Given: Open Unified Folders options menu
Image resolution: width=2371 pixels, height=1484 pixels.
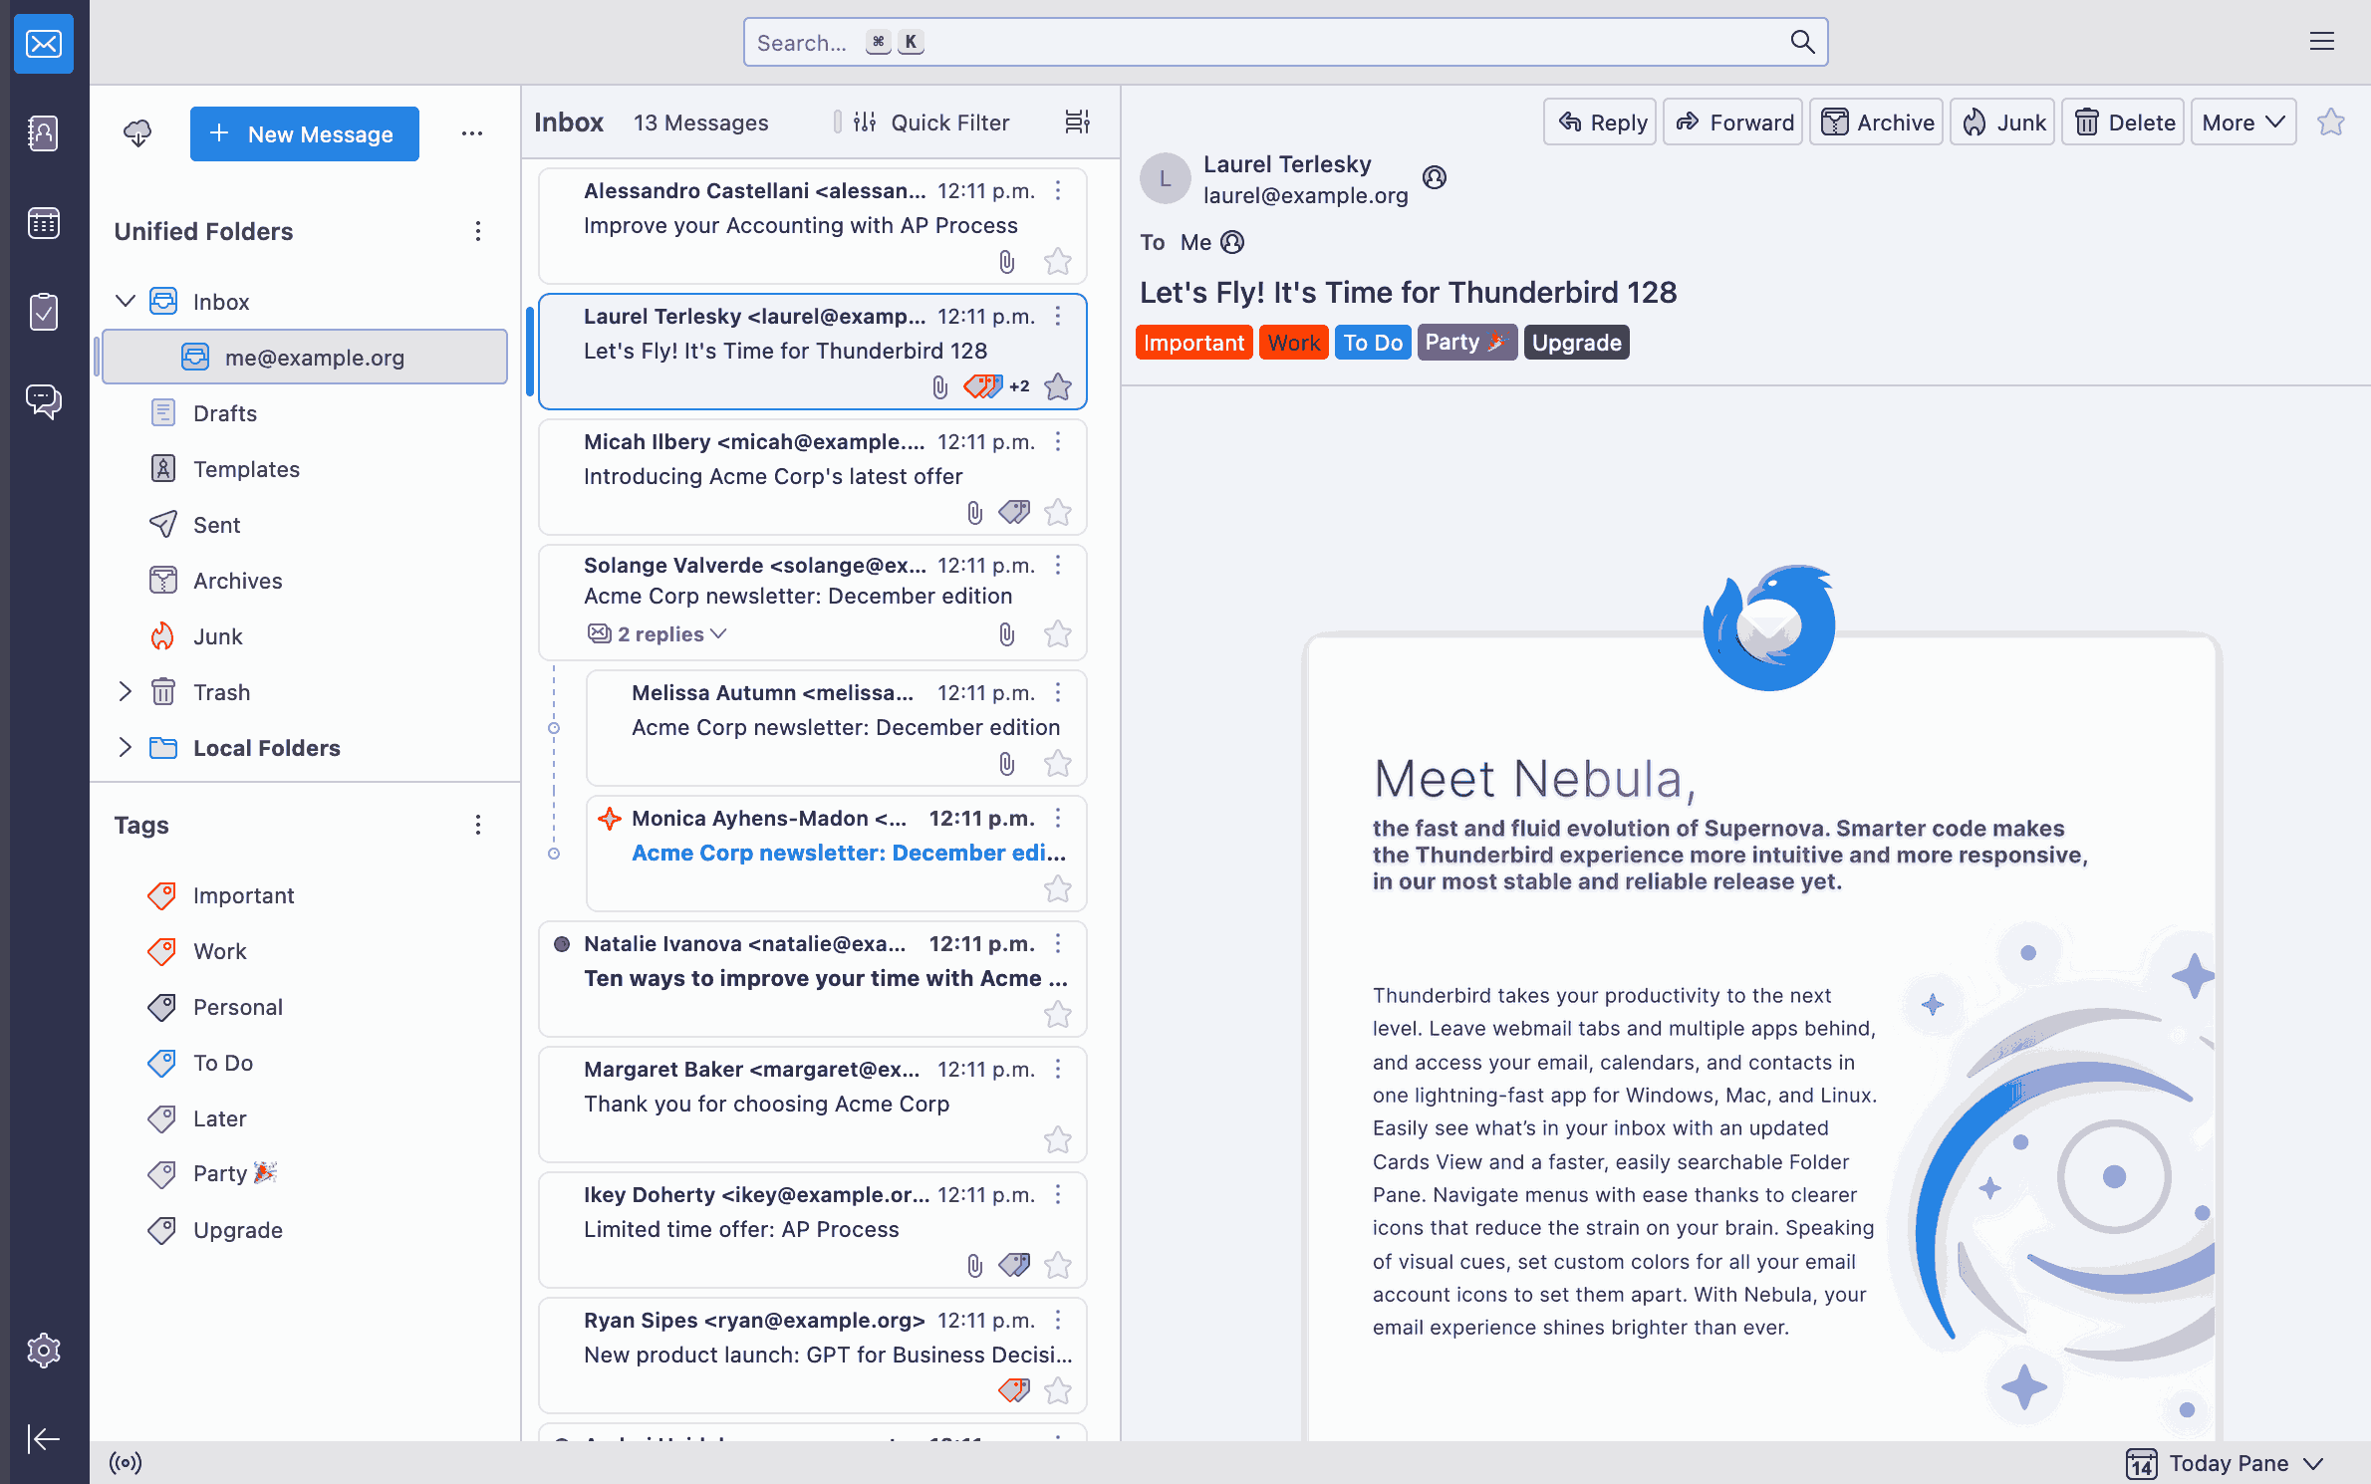Looking at the screenshot, I should 478,231.
